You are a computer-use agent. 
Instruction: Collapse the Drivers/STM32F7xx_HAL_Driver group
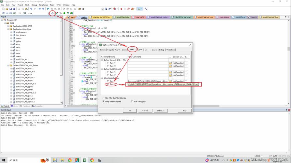[x=8, y=66]
